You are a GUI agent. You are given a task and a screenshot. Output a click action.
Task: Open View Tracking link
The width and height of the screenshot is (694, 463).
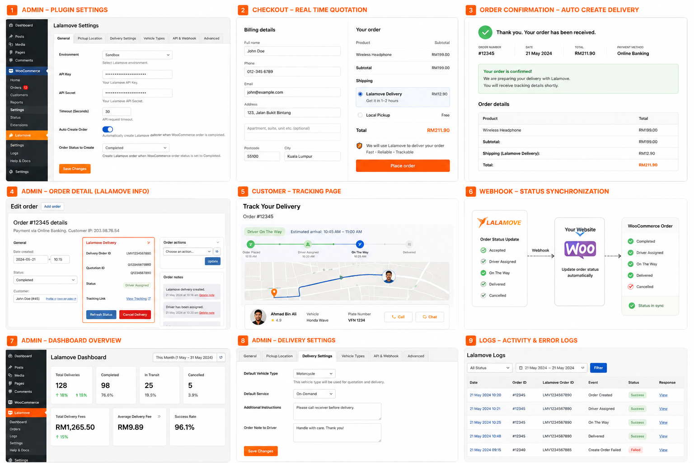click(x=138, y=299)
